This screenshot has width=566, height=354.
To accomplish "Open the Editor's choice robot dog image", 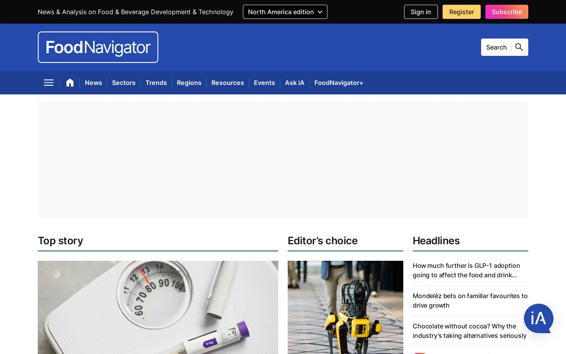I will (345, 307).
